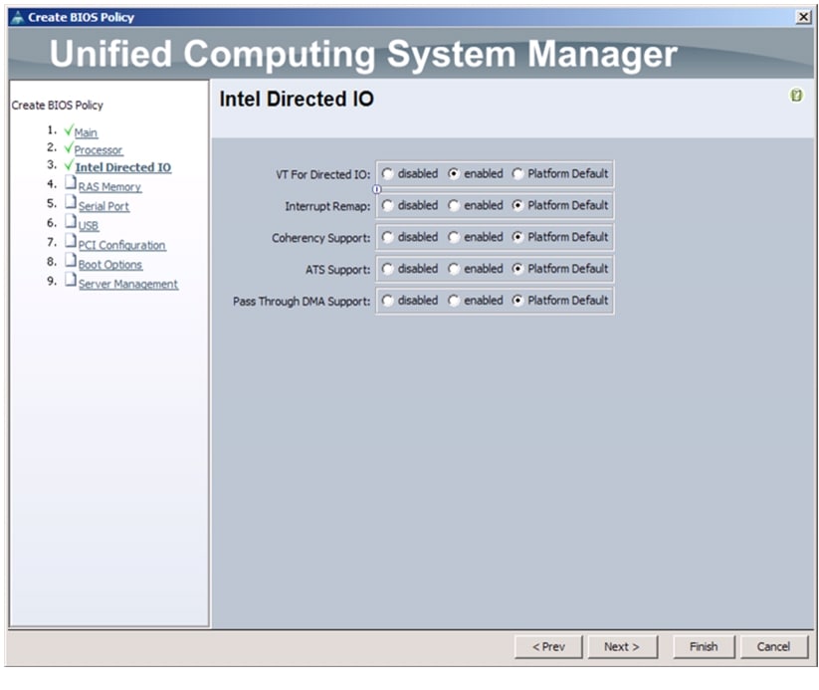
Task: Click the Interrupt Remap label
Action: (x=327, y=206)
